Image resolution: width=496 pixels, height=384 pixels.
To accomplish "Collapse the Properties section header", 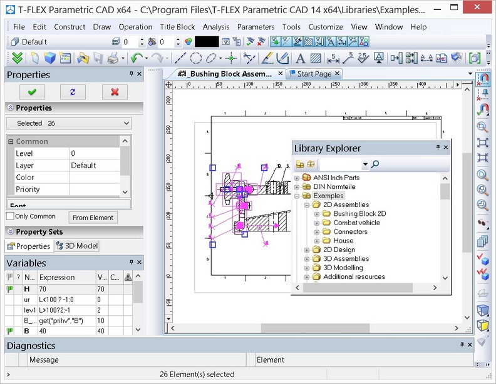I will (x=11, y=108).
